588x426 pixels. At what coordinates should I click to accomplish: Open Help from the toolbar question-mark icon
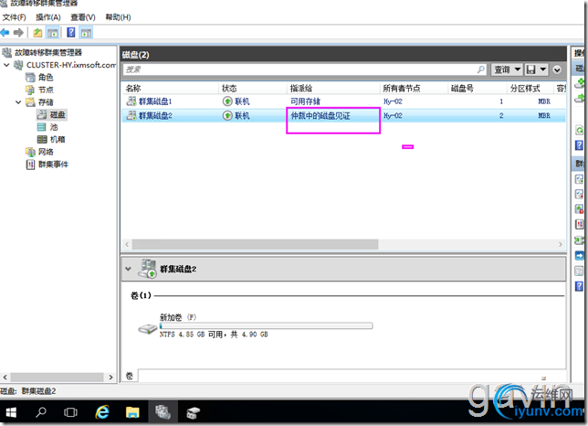[71, 33]
